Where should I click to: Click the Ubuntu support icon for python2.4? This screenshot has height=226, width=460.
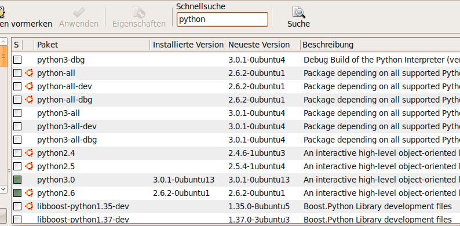[29, 153]
